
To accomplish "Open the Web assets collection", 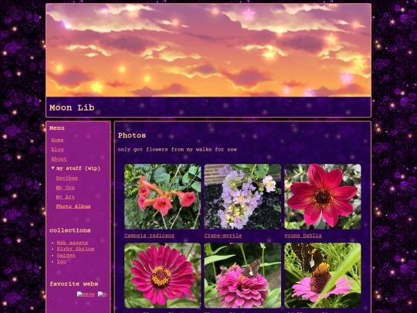I will (x=73, y=243).
